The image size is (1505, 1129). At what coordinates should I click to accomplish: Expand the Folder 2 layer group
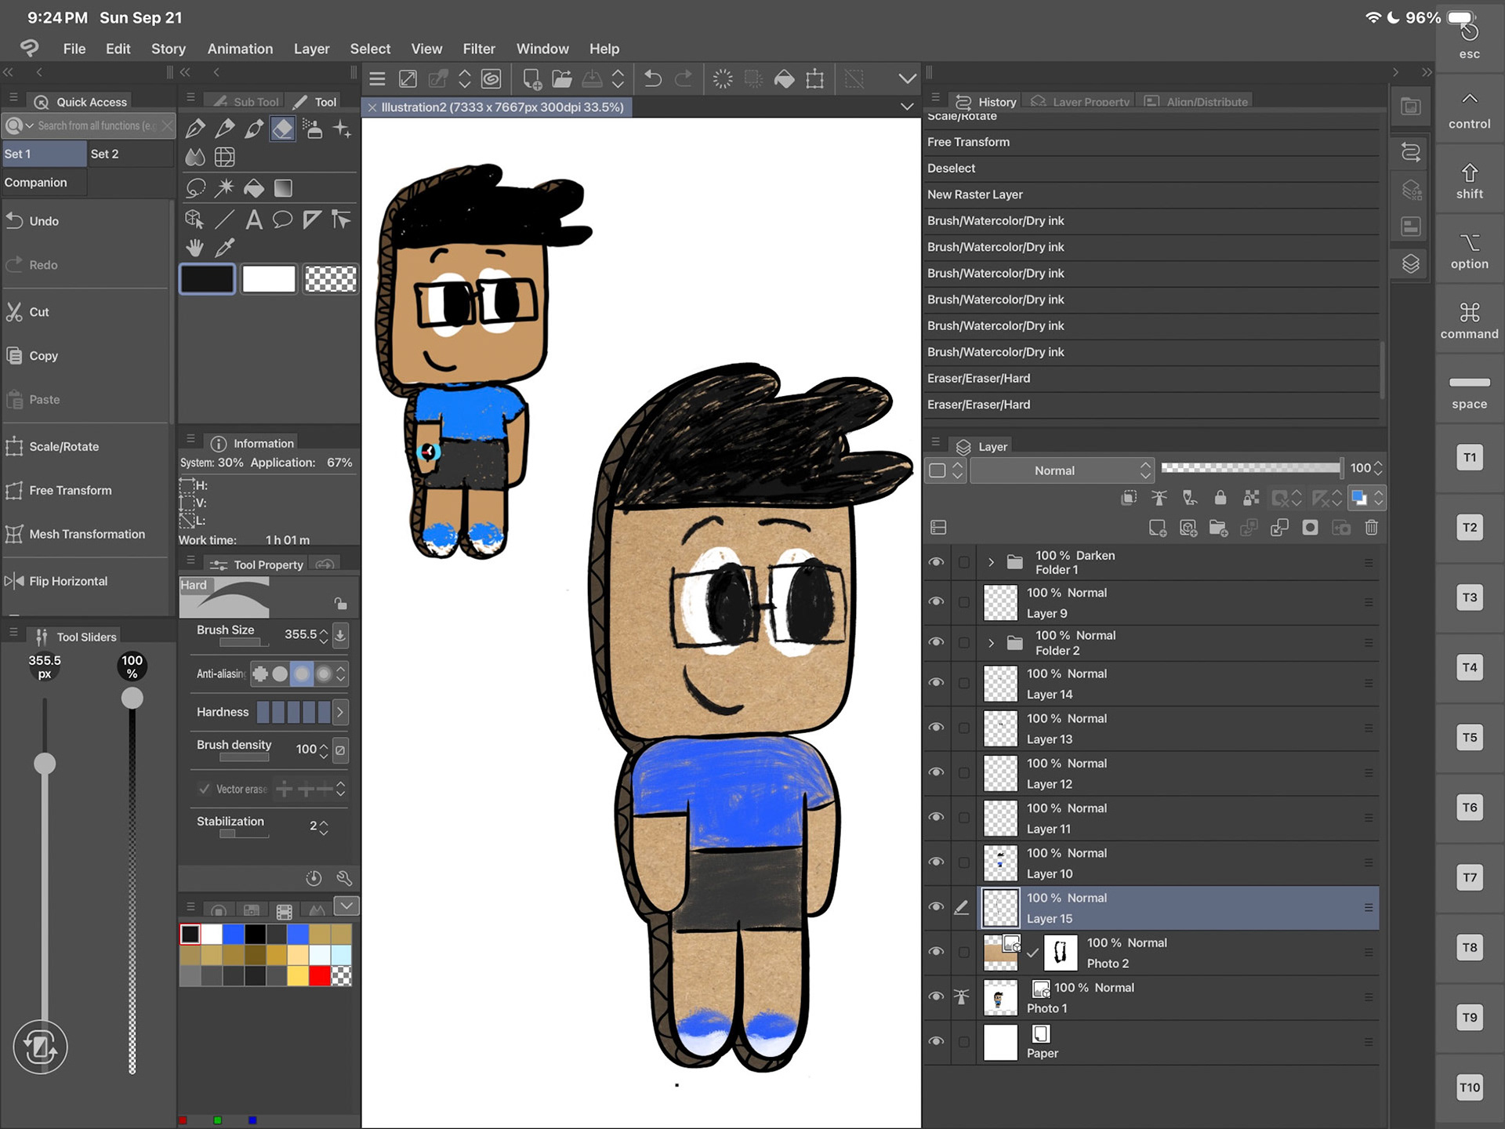991,643
